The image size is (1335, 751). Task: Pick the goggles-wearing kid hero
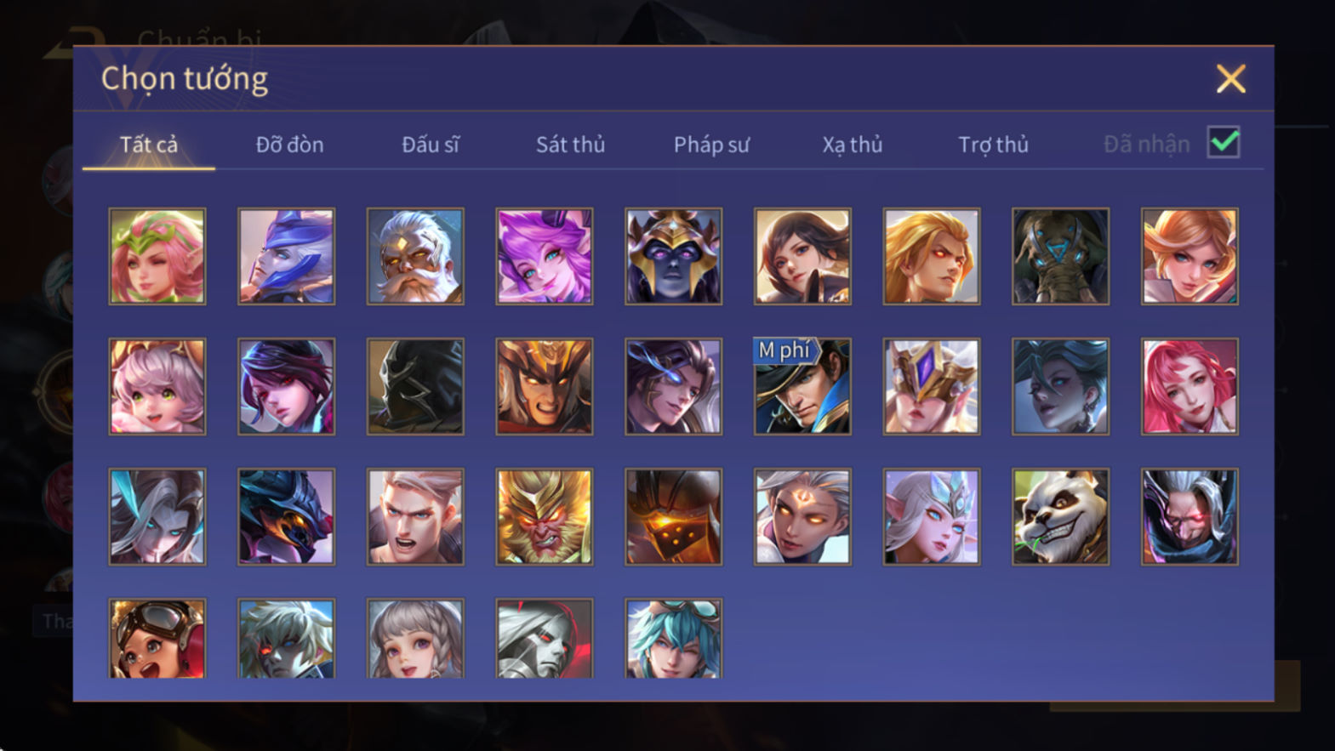tap(157, 638)
